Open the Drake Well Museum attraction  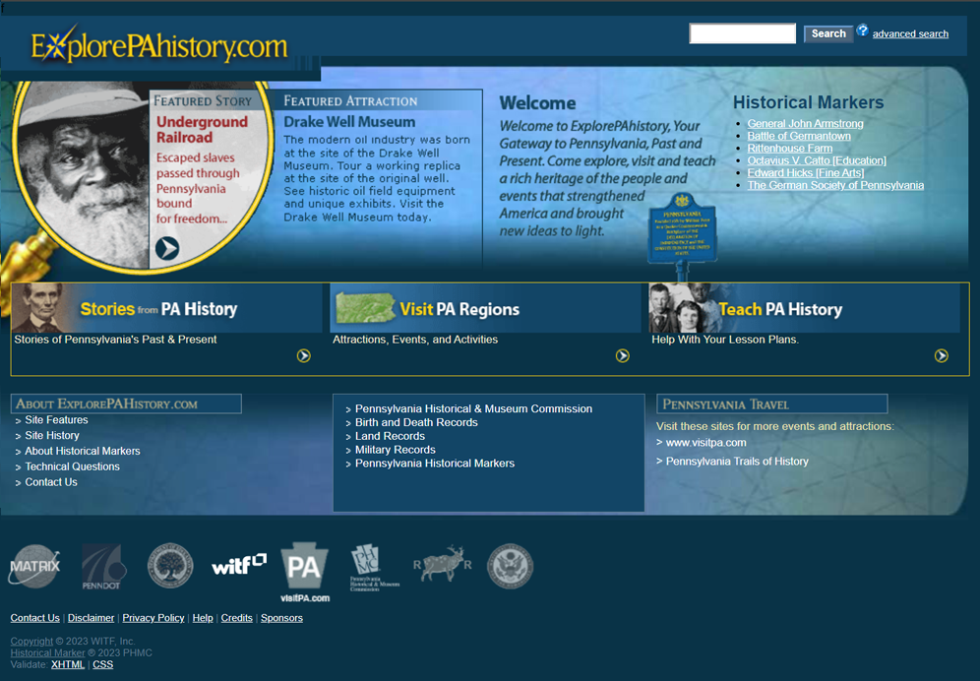click(x=349, y=122)
